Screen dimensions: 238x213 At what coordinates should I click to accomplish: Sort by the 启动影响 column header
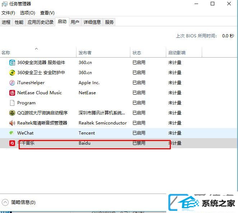point(184,53)
